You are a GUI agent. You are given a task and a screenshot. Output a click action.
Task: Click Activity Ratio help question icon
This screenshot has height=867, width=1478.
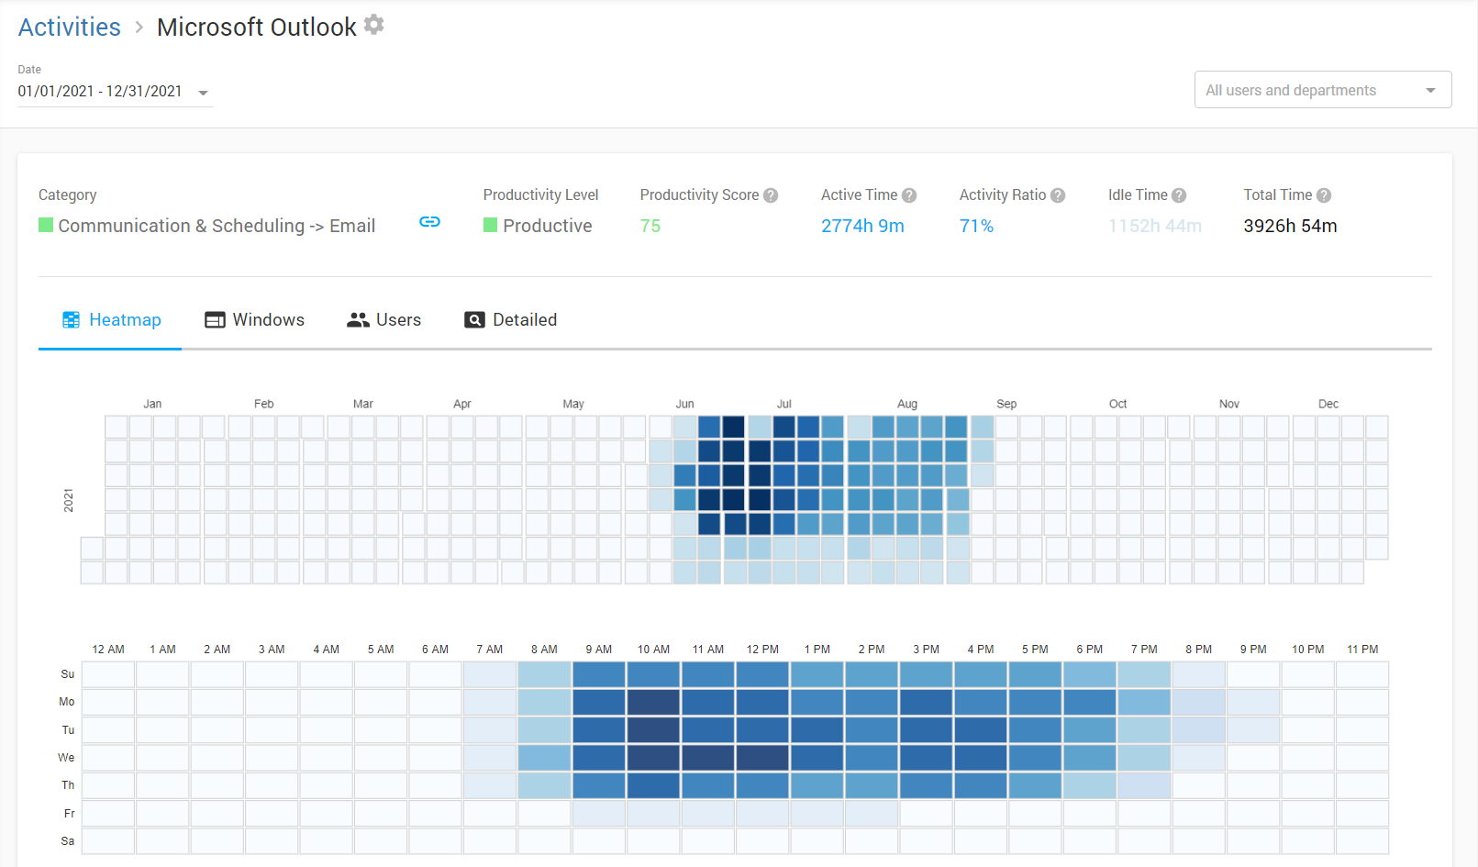point(1058,195)
